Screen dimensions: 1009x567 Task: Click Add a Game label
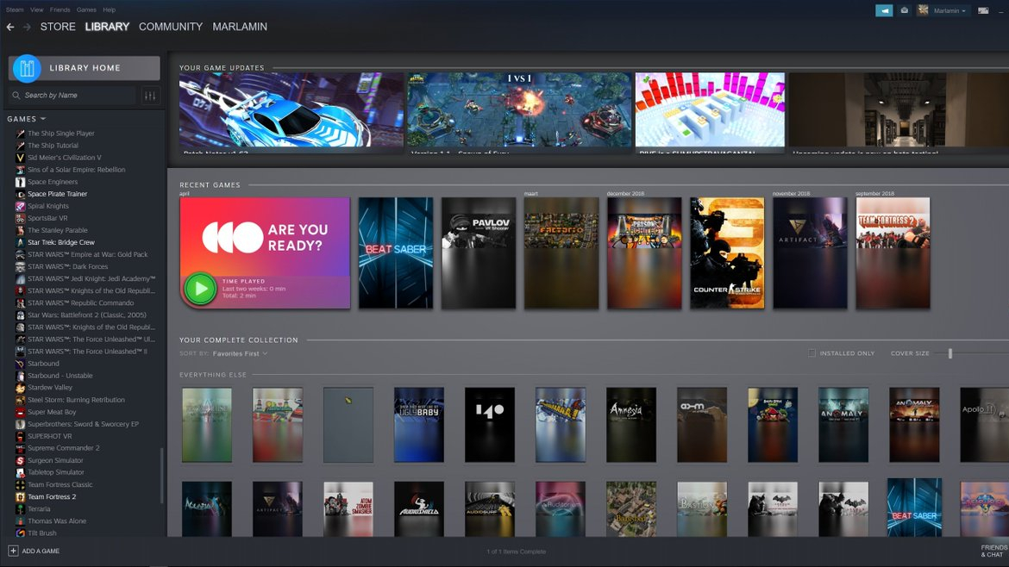[41, 551]
